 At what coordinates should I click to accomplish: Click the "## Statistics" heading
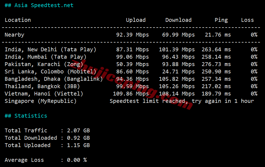click(26, 116)
